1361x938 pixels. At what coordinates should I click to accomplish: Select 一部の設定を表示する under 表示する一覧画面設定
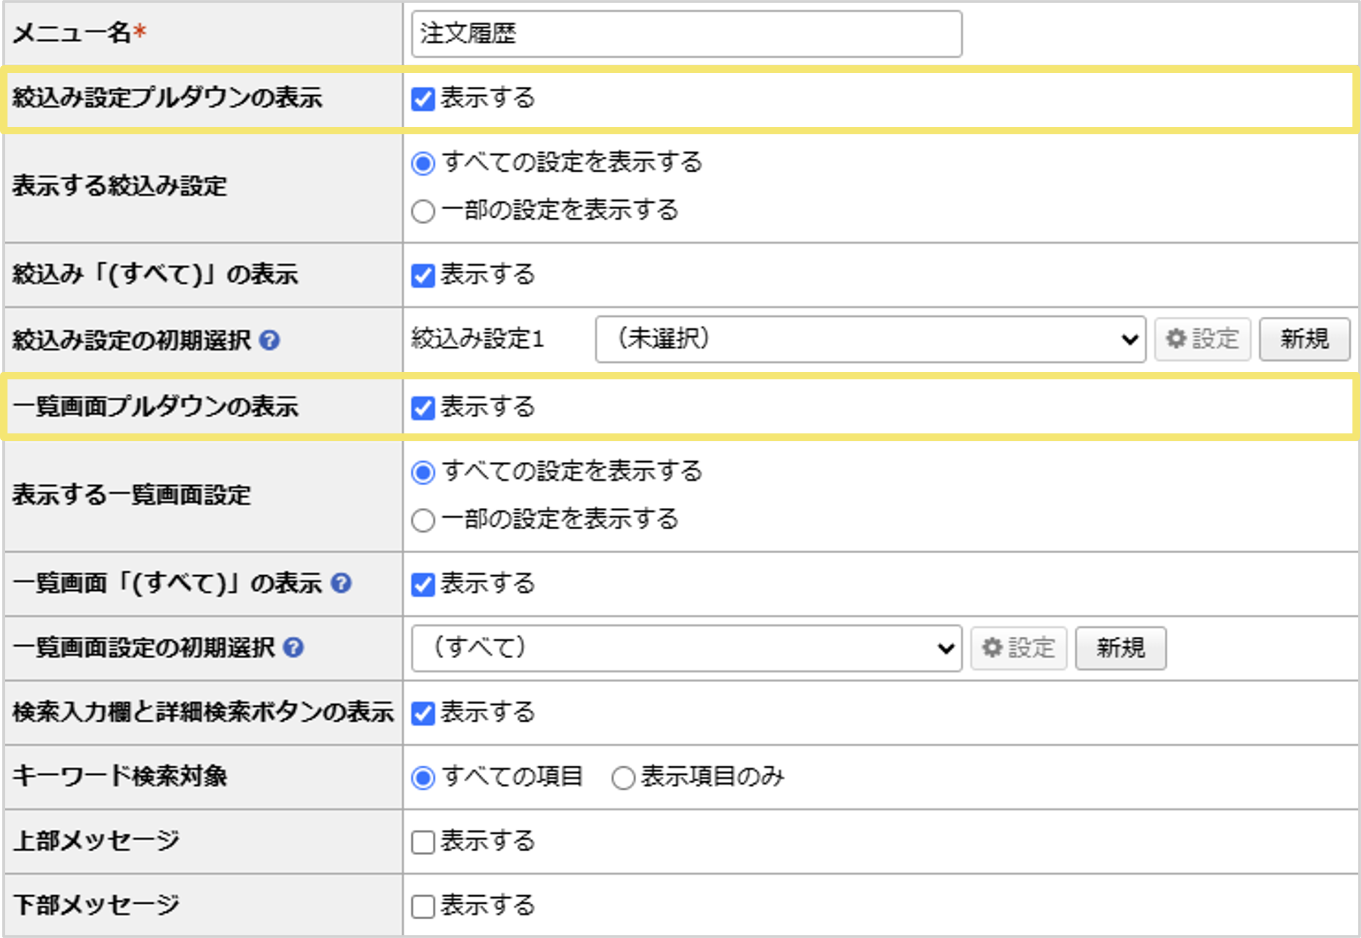click(x=423, y=520)
